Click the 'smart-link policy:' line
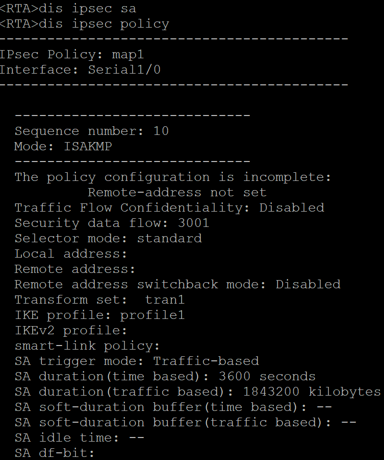 coord(87,346)
